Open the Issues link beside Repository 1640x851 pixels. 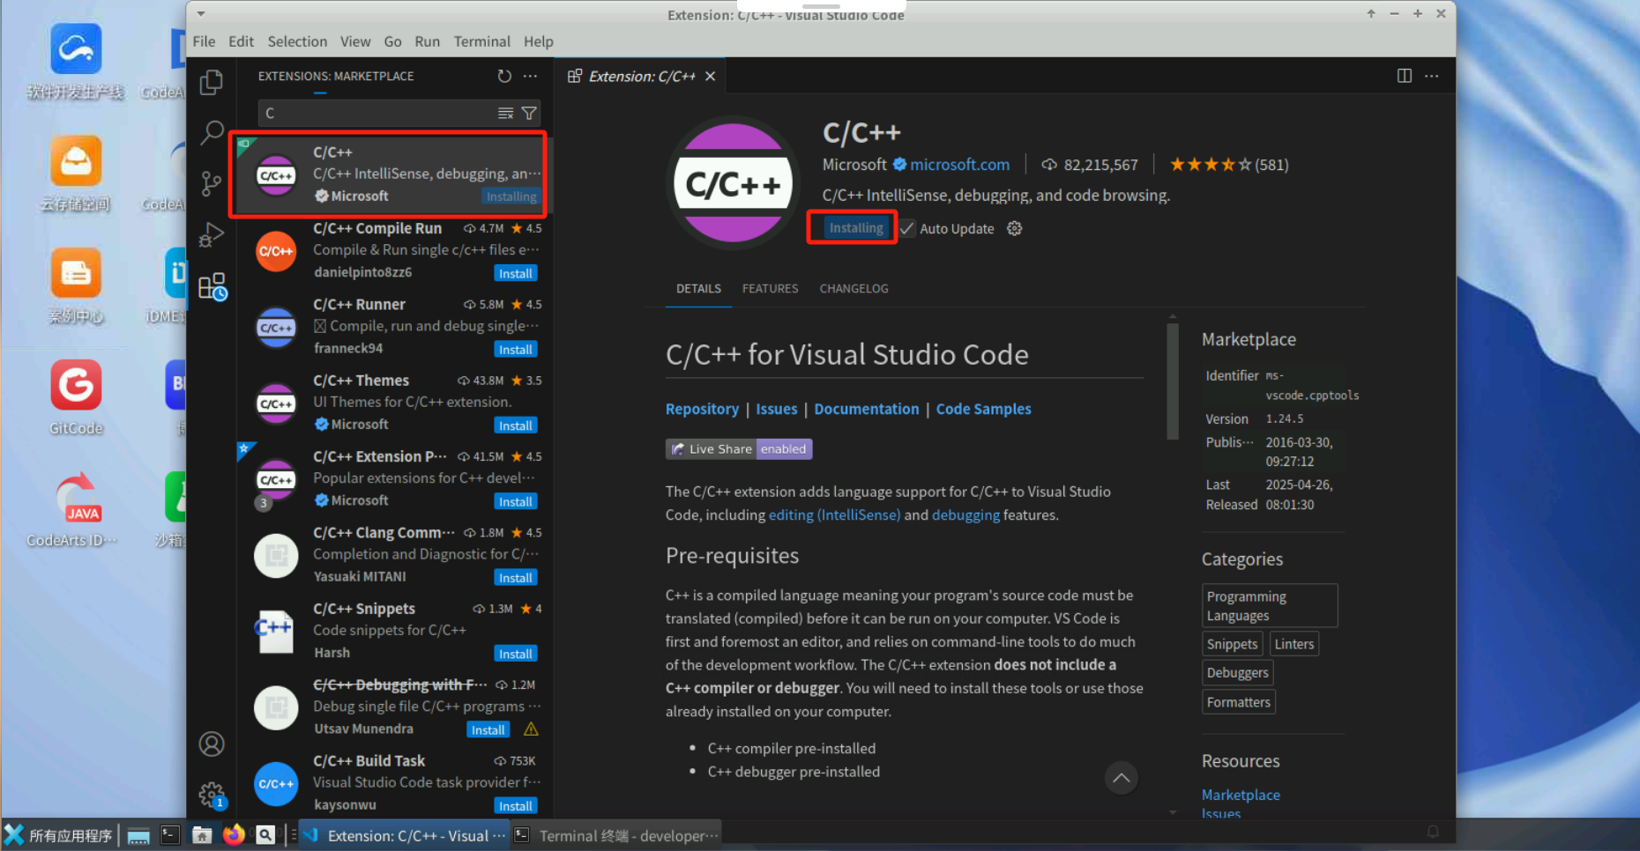tap(776, 409)
